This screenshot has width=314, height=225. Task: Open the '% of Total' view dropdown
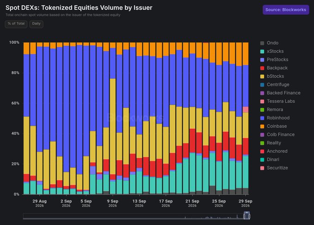tap(16, 24)
